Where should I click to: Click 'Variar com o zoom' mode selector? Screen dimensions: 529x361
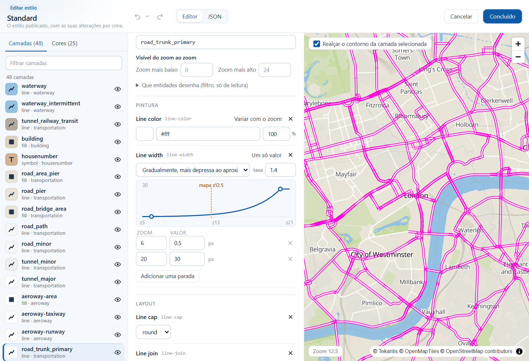pos(258,119)
